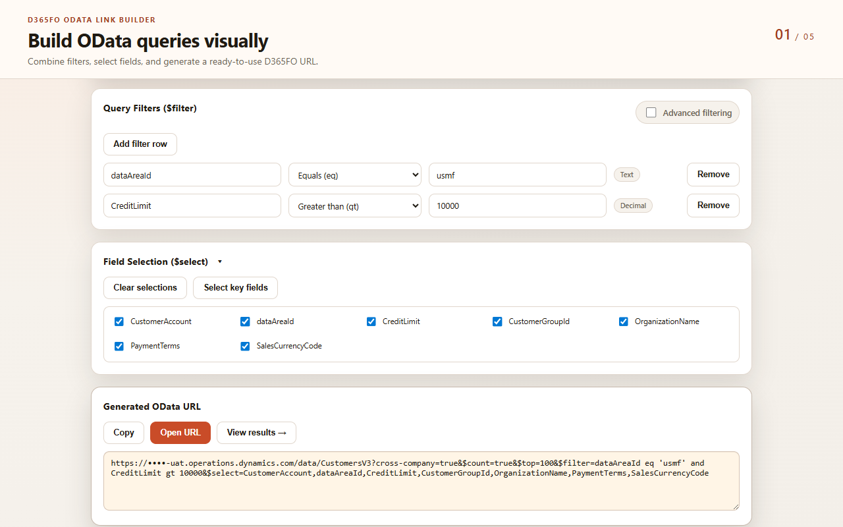
Task: Click the D365FO ODATA LINK BUILDER label
Action: point(92,20)
